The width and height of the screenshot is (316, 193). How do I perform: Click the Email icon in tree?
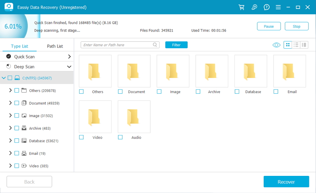tap(24, 153)
